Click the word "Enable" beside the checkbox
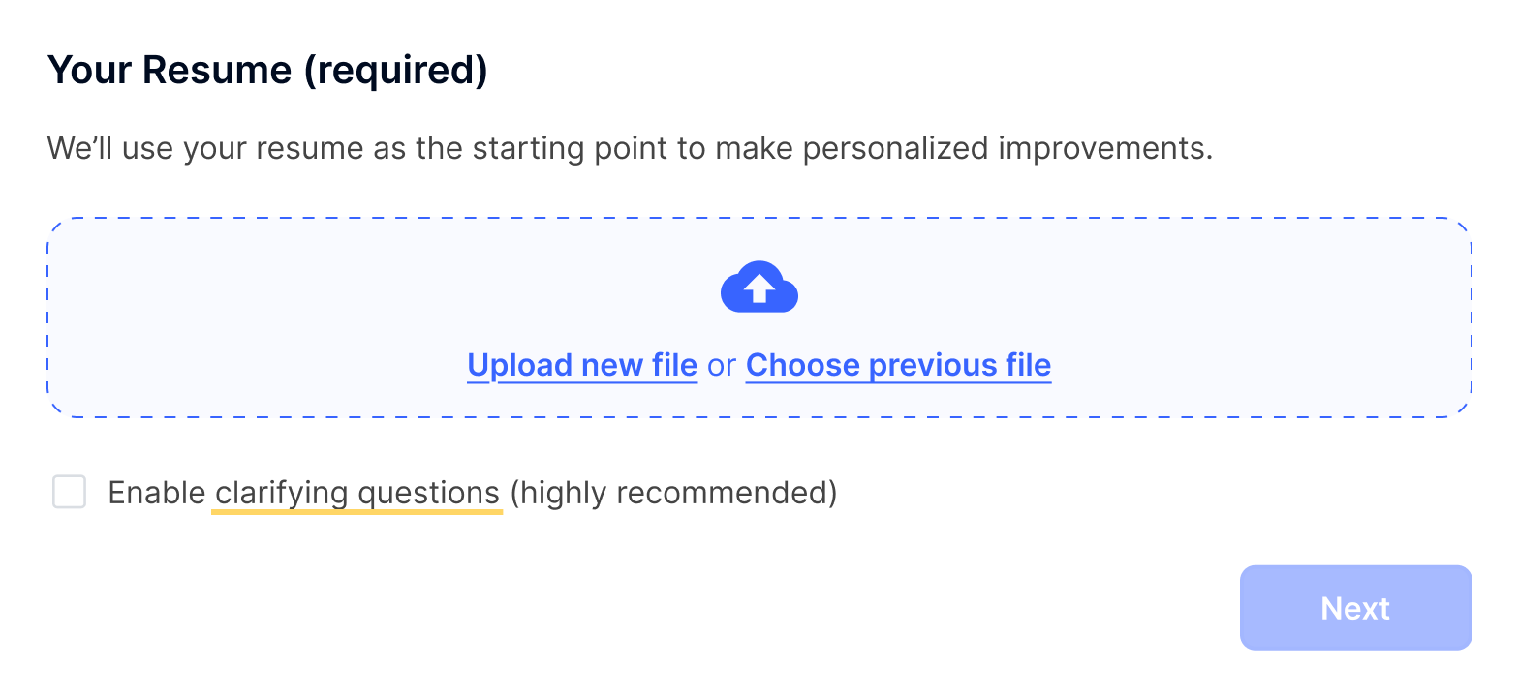 point(156,493)
